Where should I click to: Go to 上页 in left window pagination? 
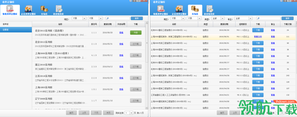tap(84, 113)
